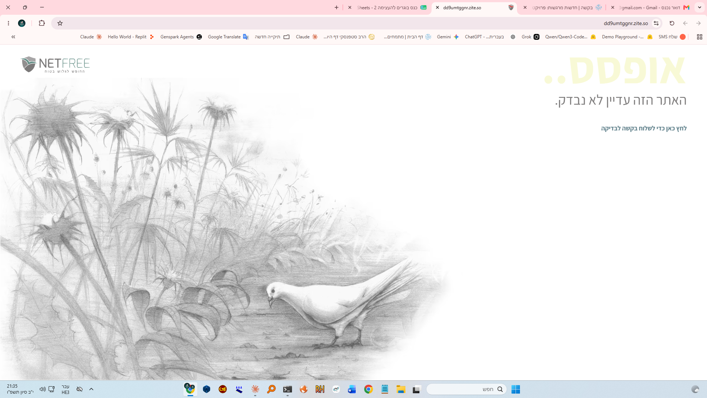707x398 pixels.
Task: Open the orange globe taskbar app
Action: [x=303, y=389]
